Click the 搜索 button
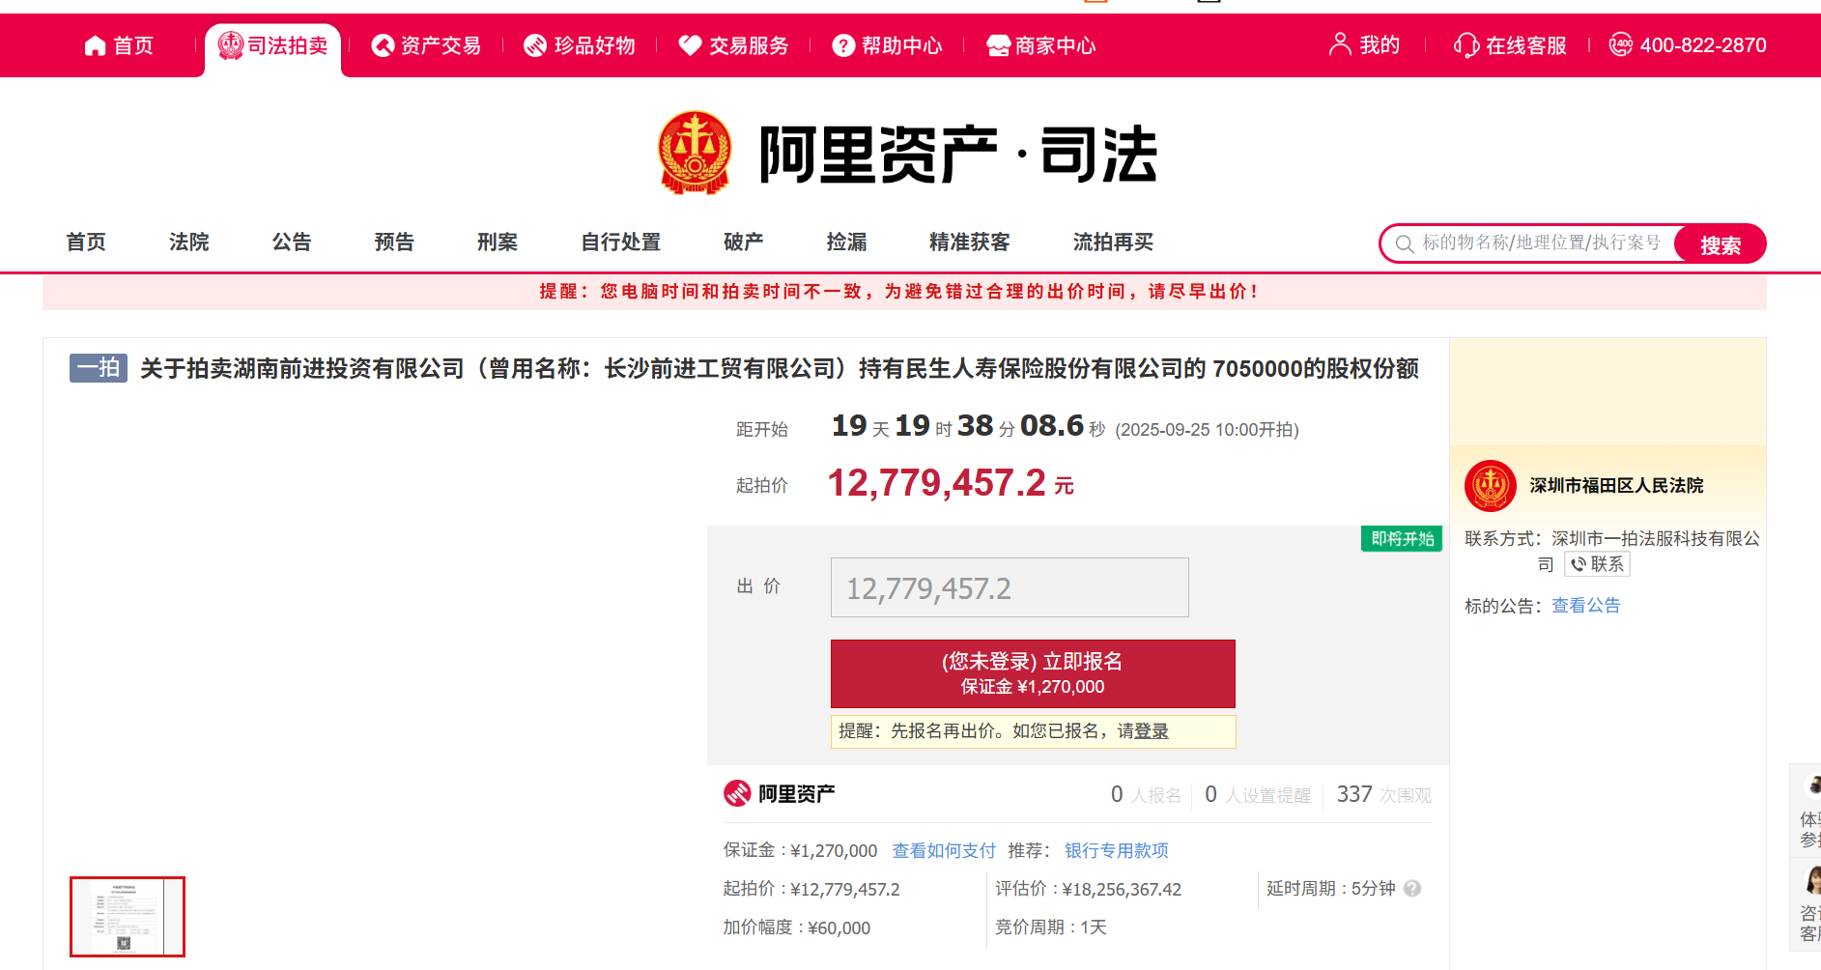Image resolution: width=1821 pixels, height=970 pixels. [x=1720, y=244]
